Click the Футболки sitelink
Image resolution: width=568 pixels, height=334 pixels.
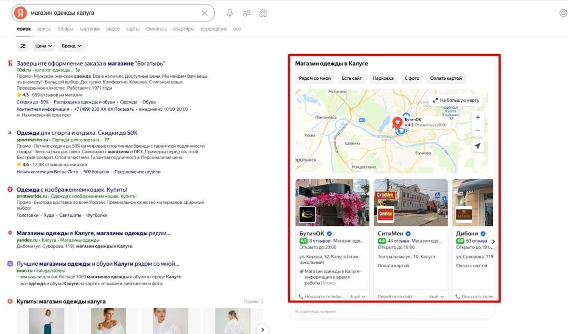point(97,215)
